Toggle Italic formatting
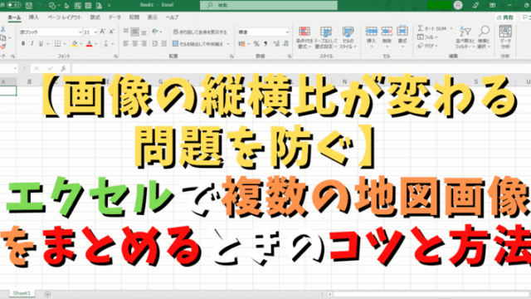 click(x=32, y=44)
